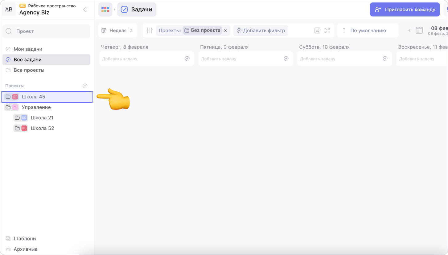Open По умолчанию sorting dropdown
Image resolution: width=448 pixels, height=255 pixels.
point(368,30)
